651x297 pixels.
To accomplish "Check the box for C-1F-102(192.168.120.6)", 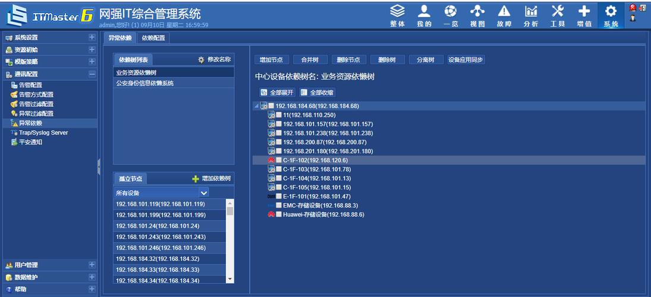I will pyautogui.click(x=279, y=160).
